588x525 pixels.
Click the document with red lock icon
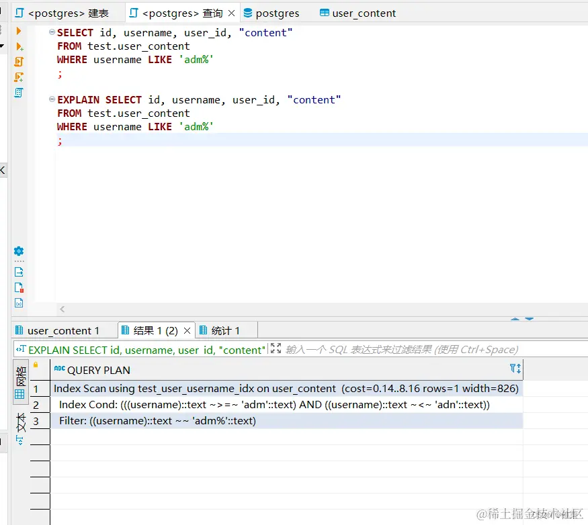(x=19, y=287)
